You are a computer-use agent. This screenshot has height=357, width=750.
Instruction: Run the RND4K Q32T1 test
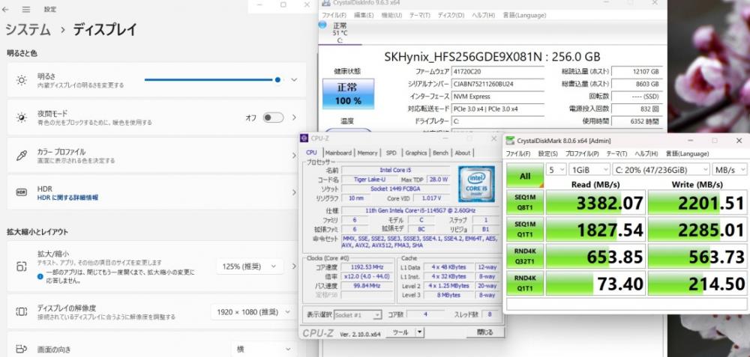[525, 257]
